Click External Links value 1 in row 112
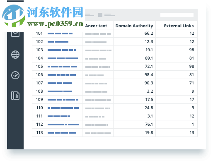This screenshot has height=163, width=213. pos(193,125)
